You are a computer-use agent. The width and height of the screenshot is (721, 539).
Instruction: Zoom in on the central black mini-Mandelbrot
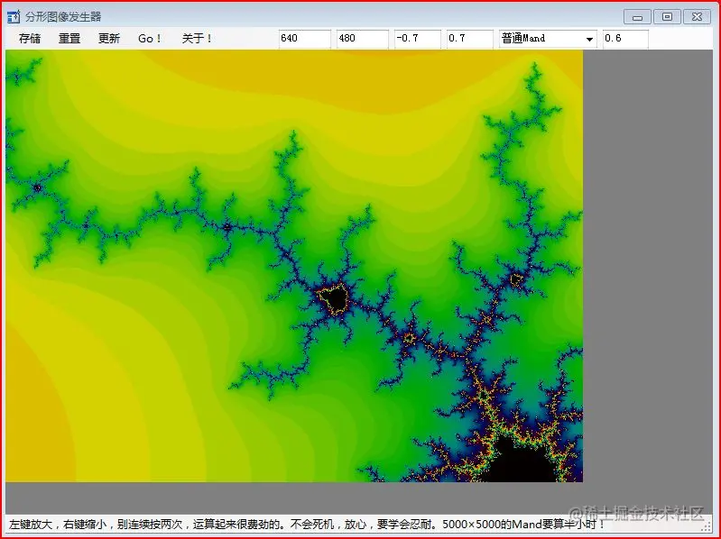coord(337,299)
